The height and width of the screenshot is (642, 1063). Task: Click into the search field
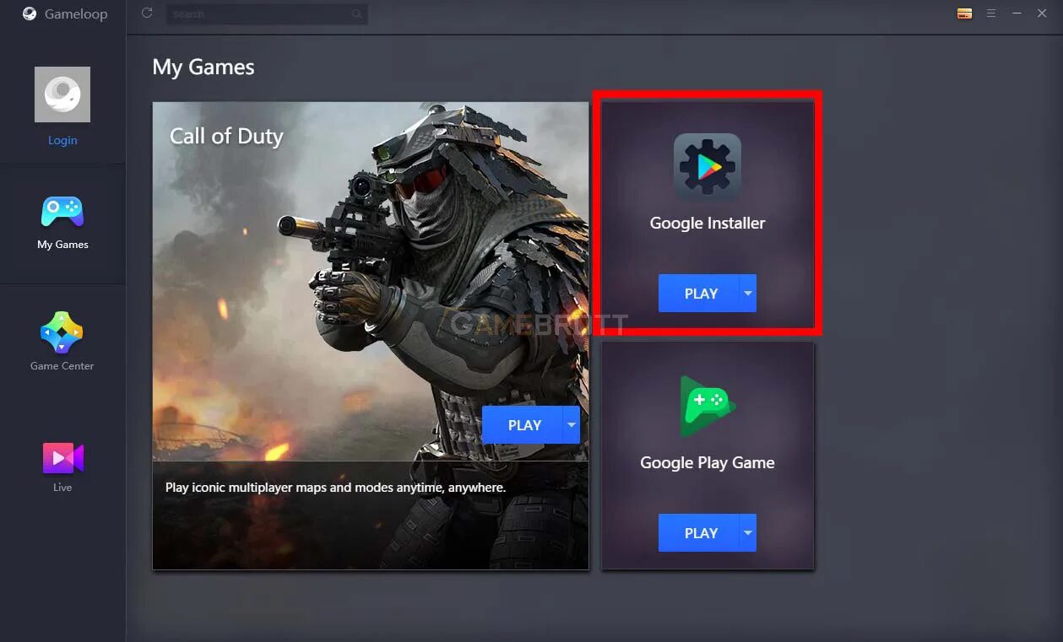tap(266, 13)
